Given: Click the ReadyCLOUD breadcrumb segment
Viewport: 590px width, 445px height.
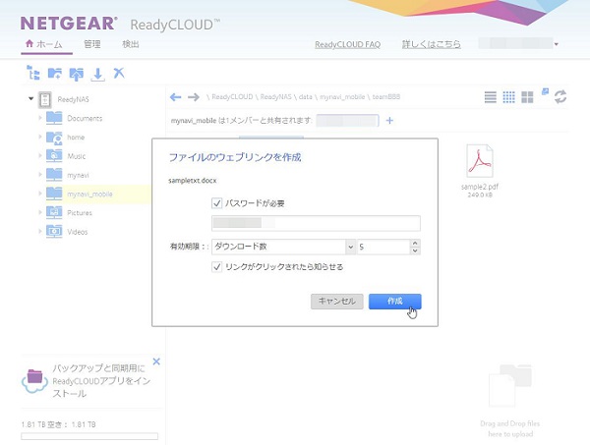Looking at the screenshot, I should (x=232, y=97).
